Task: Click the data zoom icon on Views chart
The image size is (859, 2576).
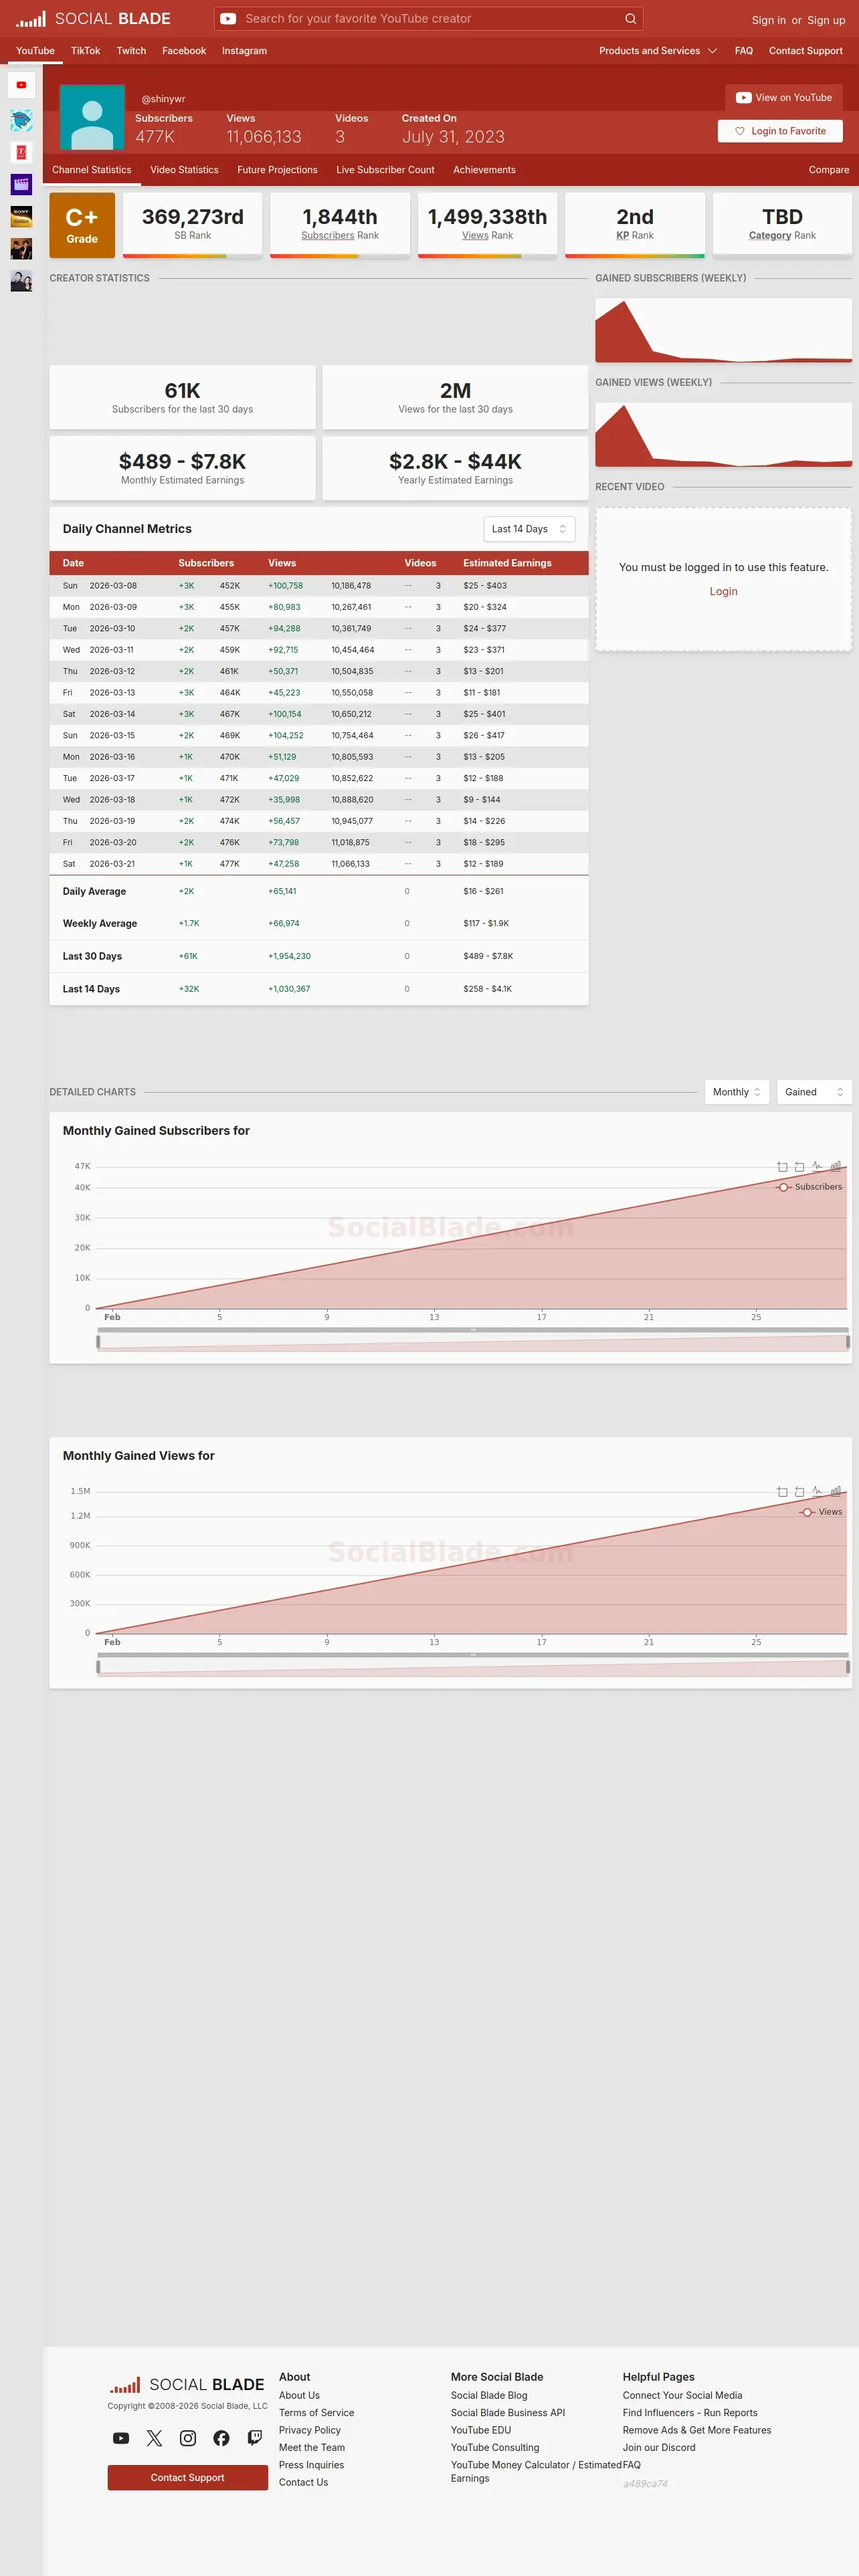Action: [782, 1492]
